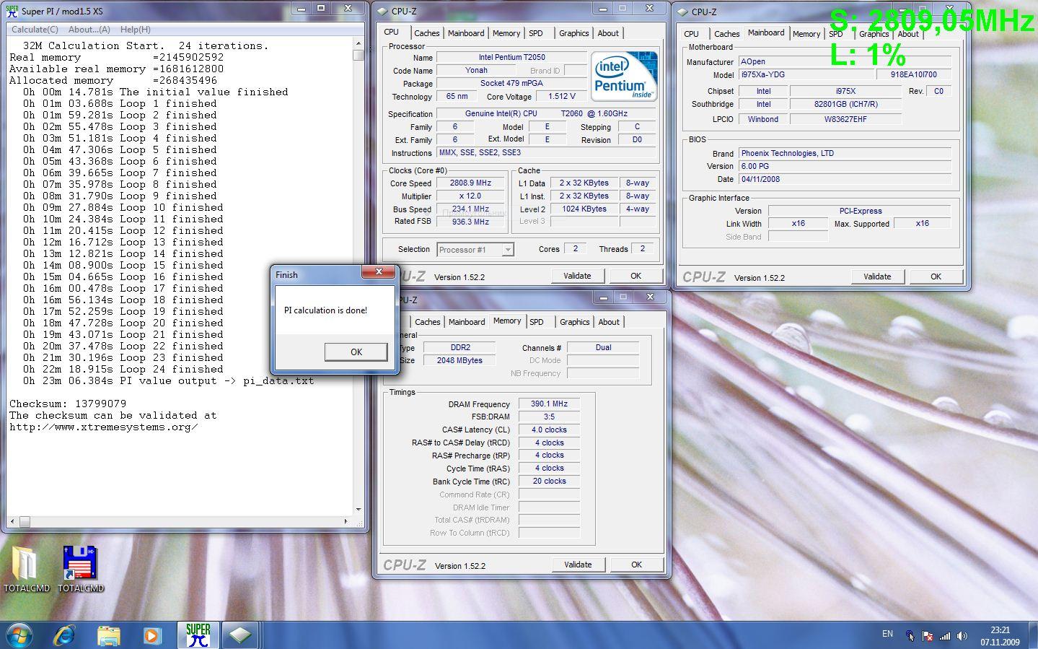Click the Super PI horizontal scrollbar left arrow
This screenshot has width=1038, height=649.
tap(12, 520)
